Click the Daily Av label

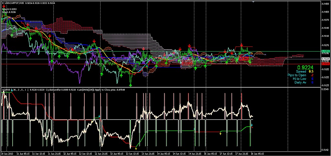[x=300, y=82]
